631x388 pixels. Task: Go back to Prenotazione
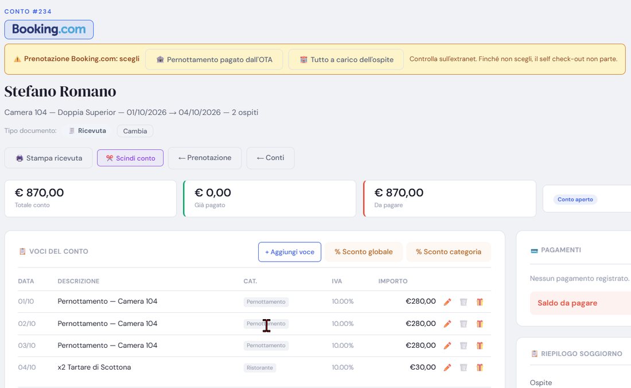205,158
